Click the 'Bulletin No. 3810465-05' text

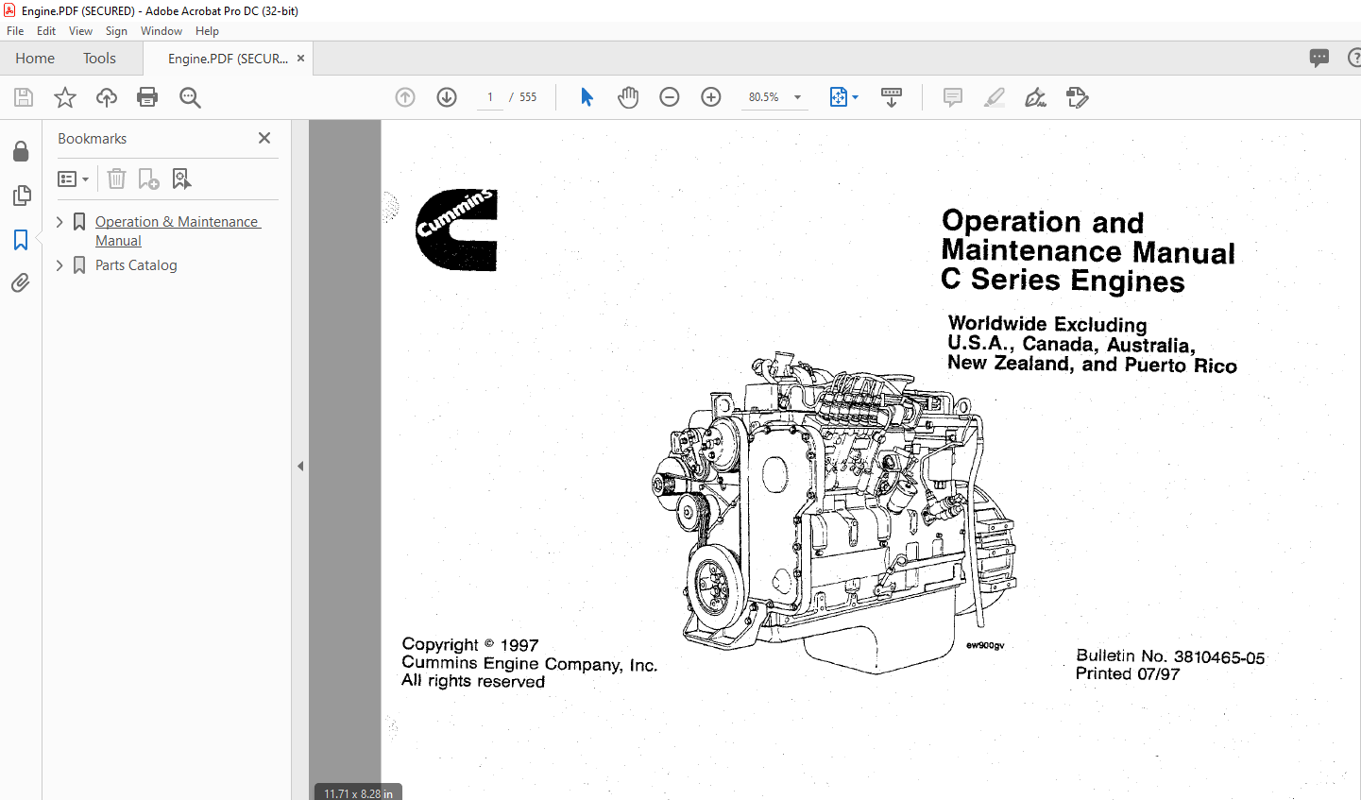point(1170,656)
